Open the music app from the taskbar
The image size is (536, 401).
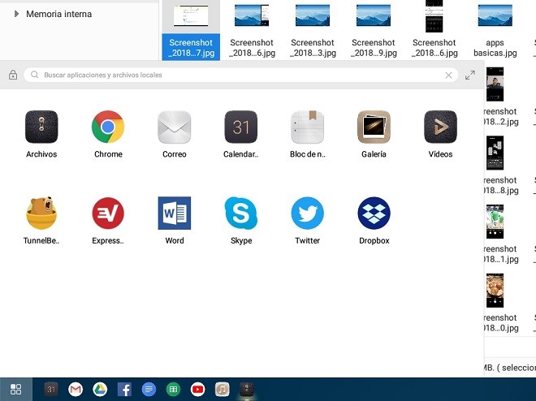tap(223, 389)
